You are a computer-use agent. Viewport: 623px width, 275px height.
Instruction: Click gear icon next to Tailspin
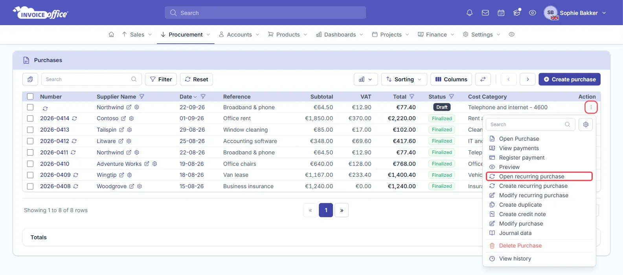pyautogui.click(x=129, y=130)
